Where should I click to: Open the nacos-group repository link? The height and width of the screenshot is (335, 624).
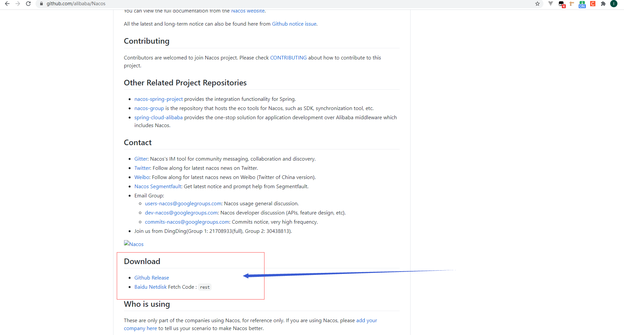click(x=149, y=108)
